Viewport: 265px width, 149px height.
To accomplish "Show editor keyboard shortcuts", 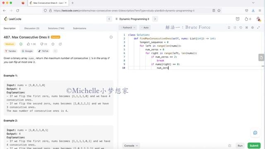I will tap(247, 27).
